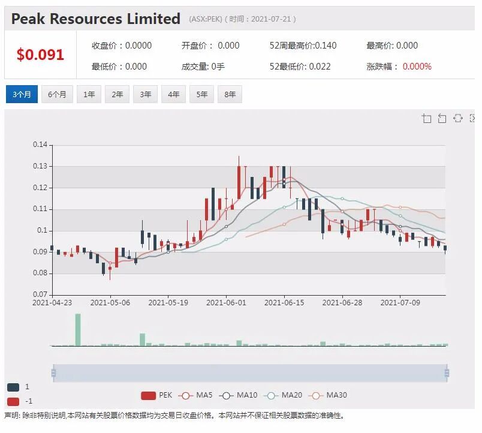The image size is (482, 433).
Task: Click the 成交量: 0手 text
Action: point(203,67)
